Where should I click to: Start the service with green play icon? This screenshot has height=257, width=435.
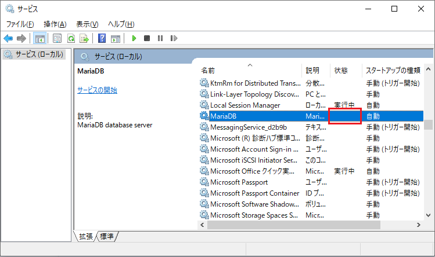pyautogui.click(x=134, y=38)
